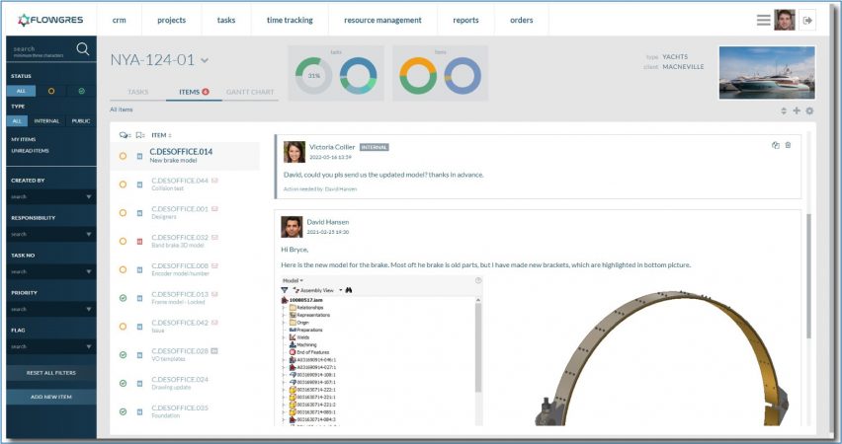The height and width of the screenshot is (444, 842).
Task: Click the copy icon on Victoria Collier's post
Action: pos(776,145)
